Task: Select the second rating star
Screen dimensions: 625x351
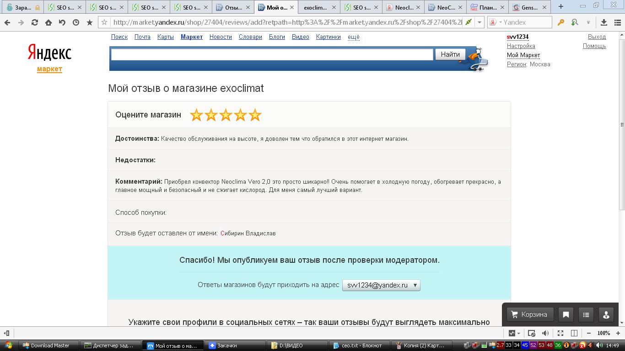Action: tap(211, 115)
